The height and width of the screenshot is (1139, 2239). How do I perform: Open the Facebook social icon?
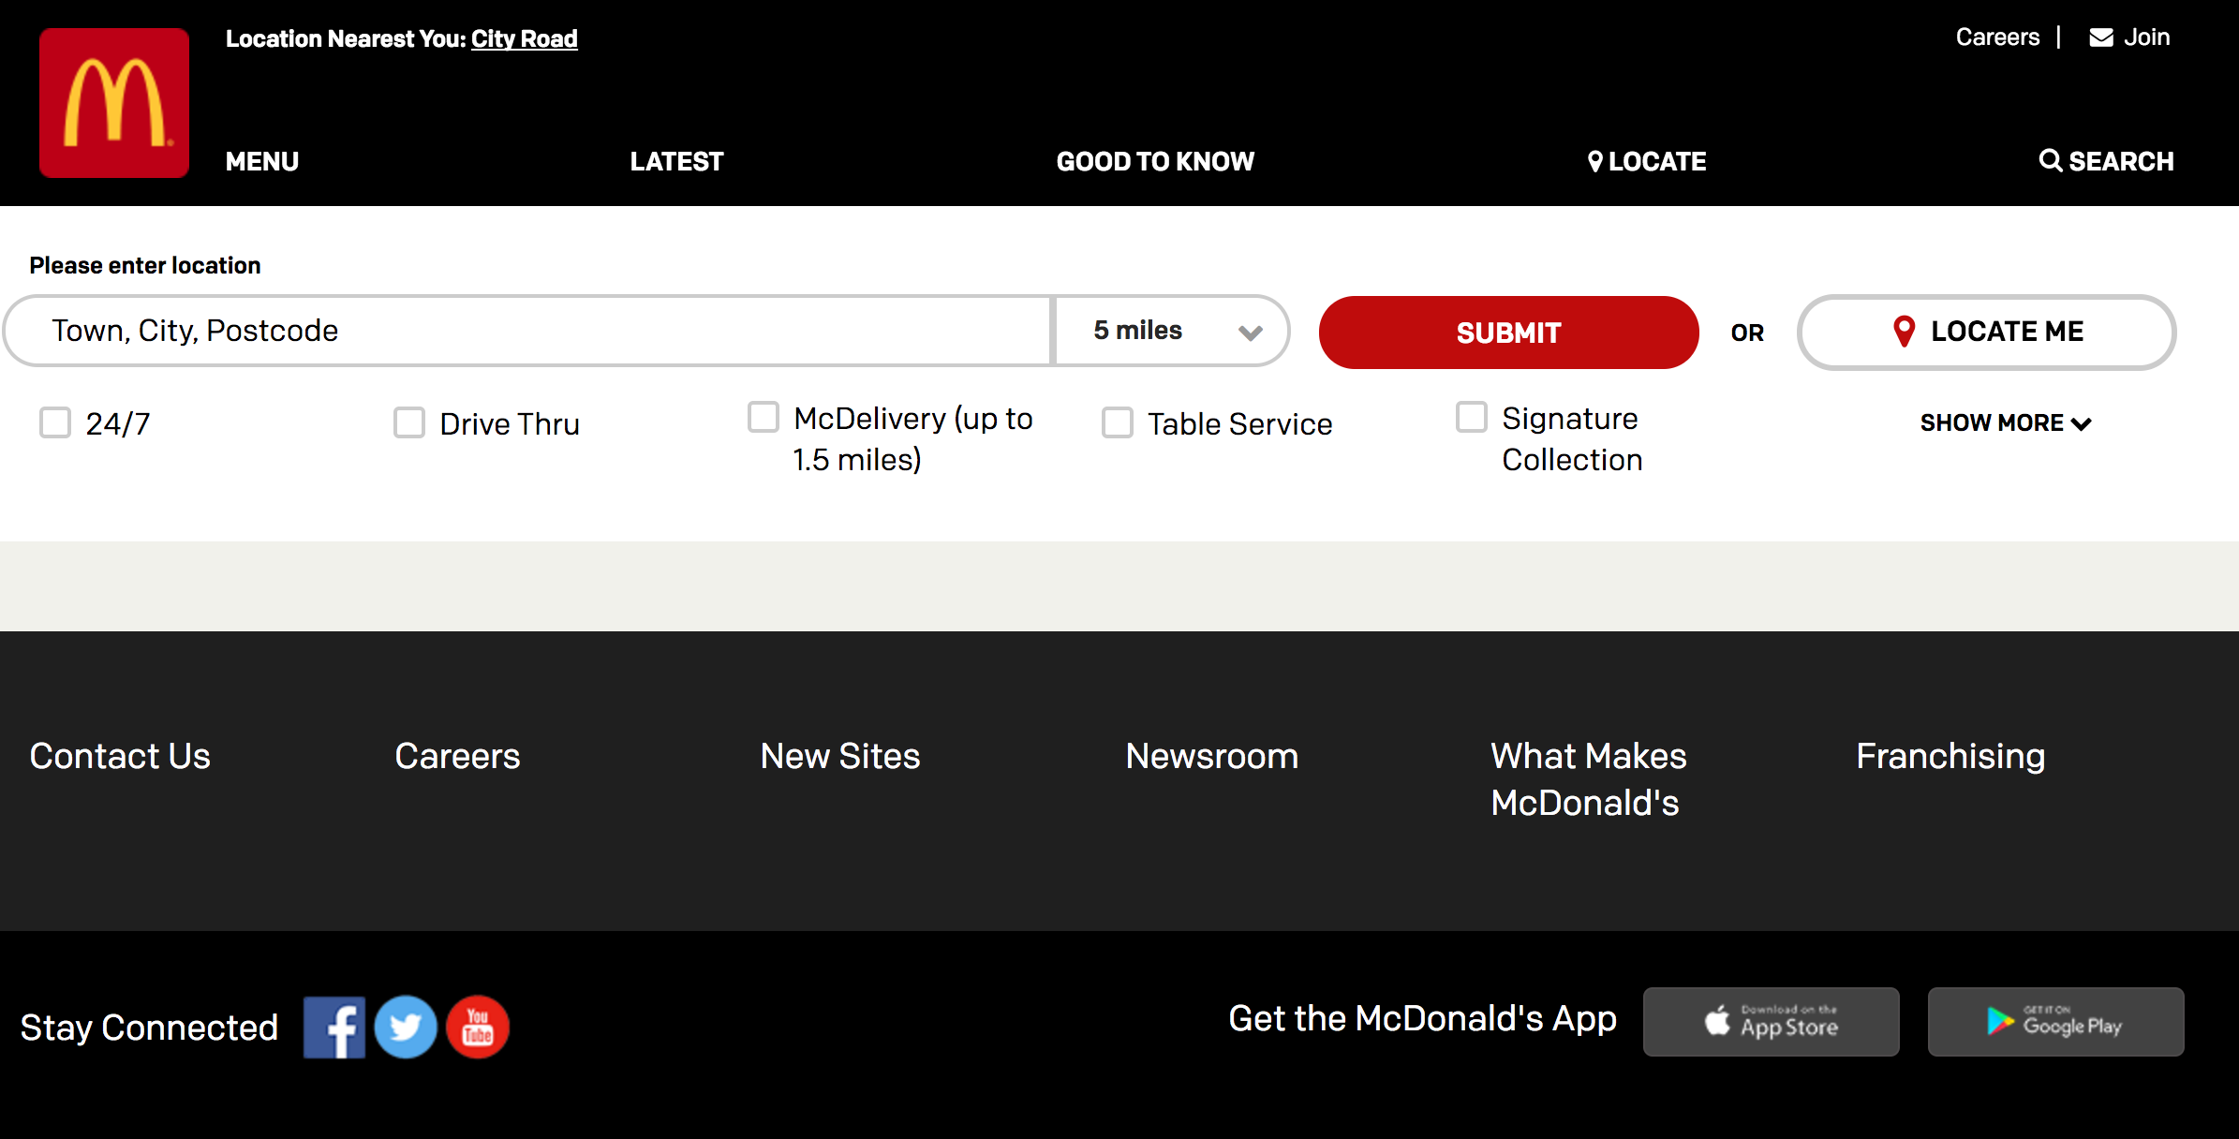pos(334,1028)
